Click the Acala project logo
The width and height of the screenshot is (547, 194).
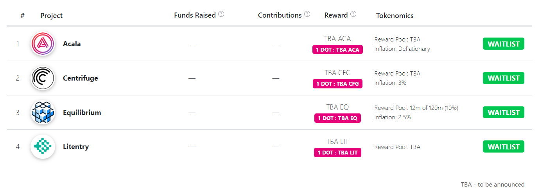[42, 44]
